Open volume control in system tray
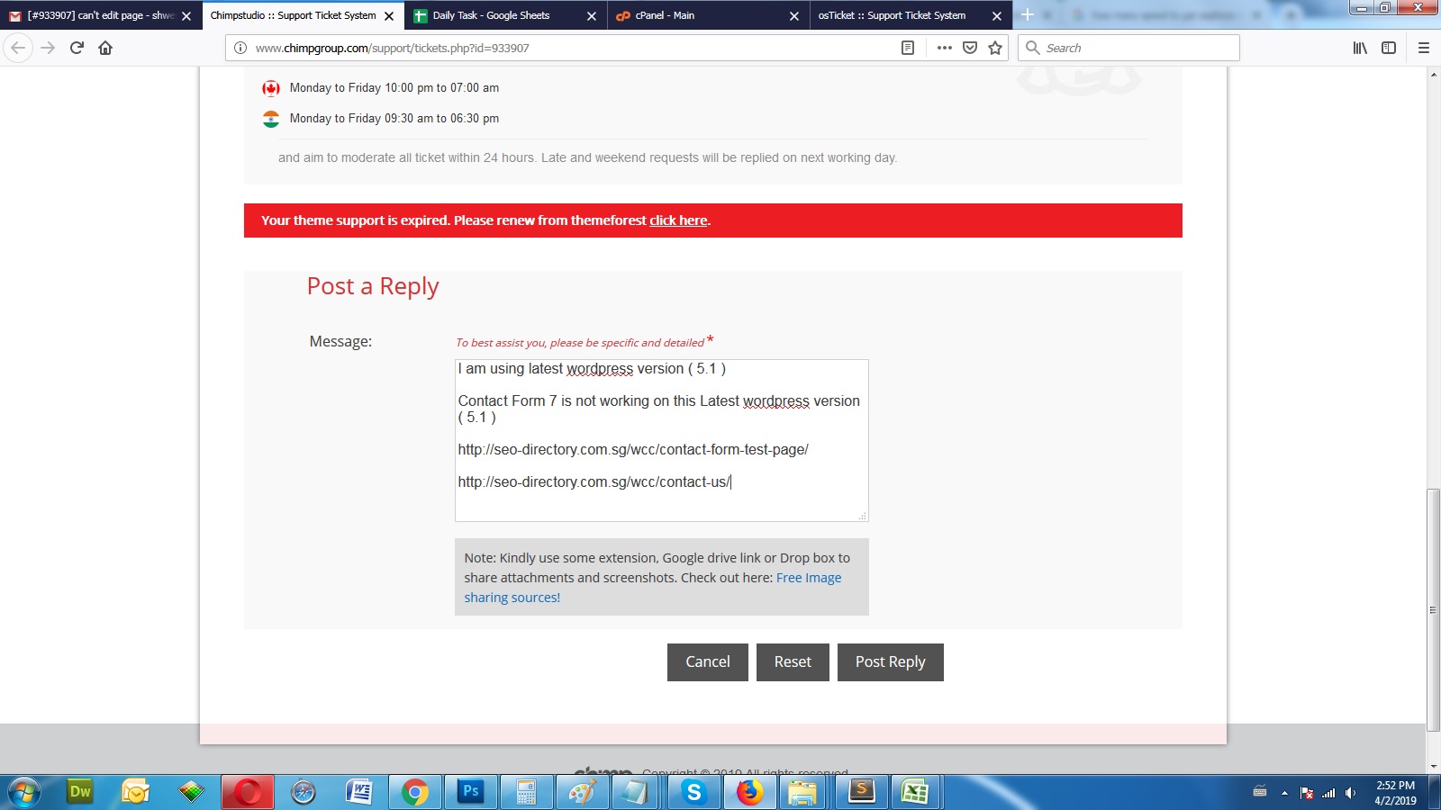Screen dimensions: 1441x810 (x=1350, y=793)
